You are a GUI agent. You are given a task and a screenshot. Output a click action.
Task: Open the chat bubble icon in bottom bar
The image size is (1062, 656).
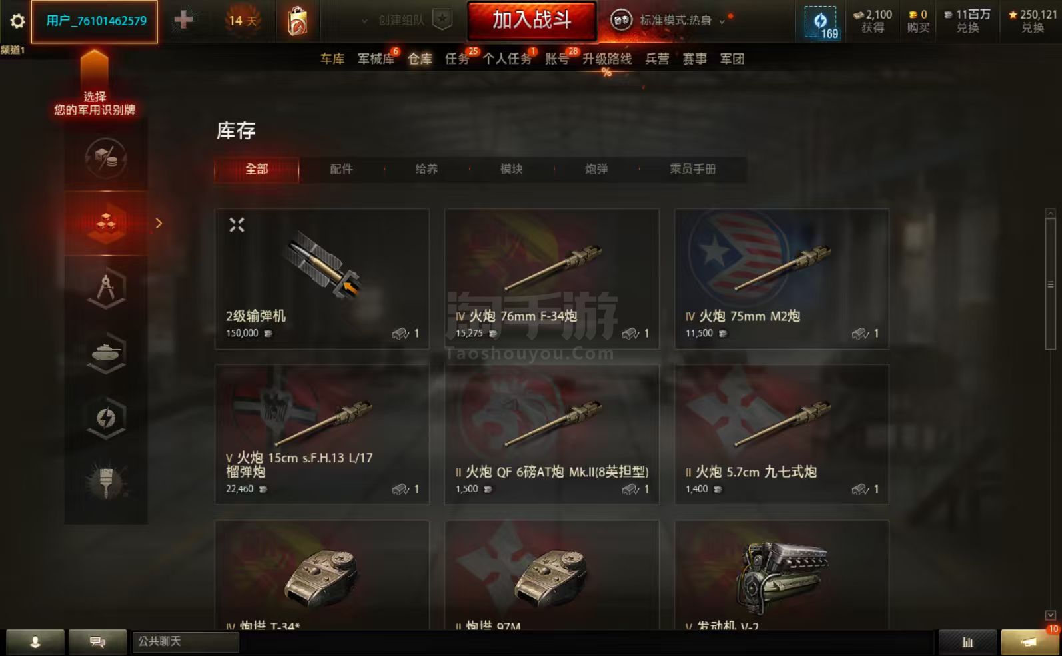pyautogui.click(x=97, y=642)
